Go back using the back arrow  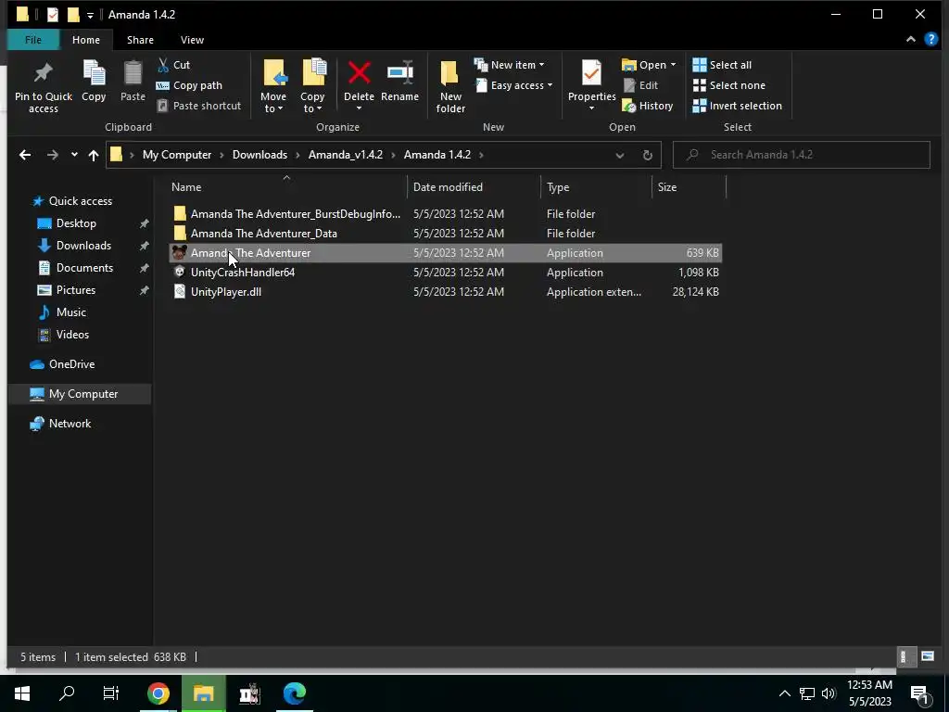pos(25,155)
